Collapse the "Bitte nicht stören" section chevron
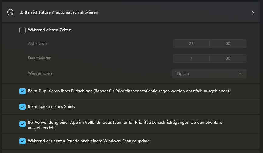 click(x=252, y=12)
